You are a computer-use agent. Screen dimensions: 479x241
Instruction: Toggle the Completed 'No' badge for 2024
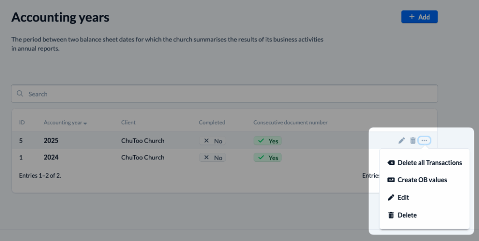coord(212,158)
